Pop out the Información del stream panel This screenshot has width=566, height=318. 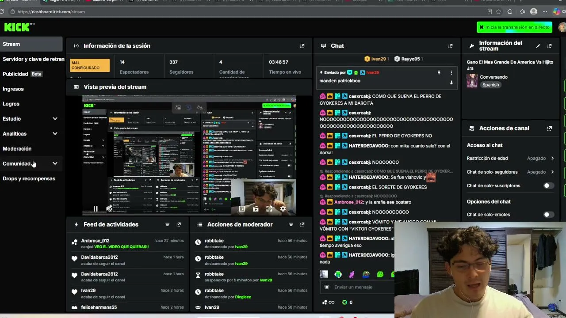(x=550, y=46)
